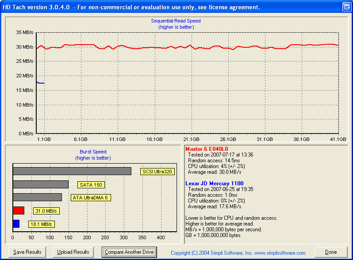This screenshot has height=260, width=353.
Task: Click the 35 MB/s axis label
Action: [24, 32]
